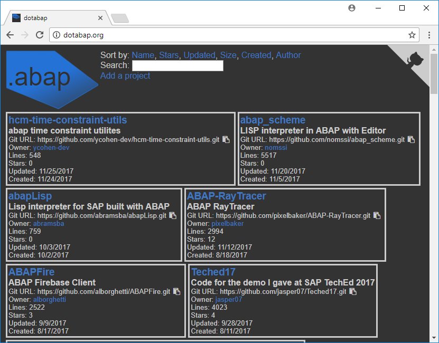Image resolution: width=439 pixels, height=343 pixels.
Task: Click the vertical scrollbar thumb
Action: pyautogui.click(x=434, y=74)
